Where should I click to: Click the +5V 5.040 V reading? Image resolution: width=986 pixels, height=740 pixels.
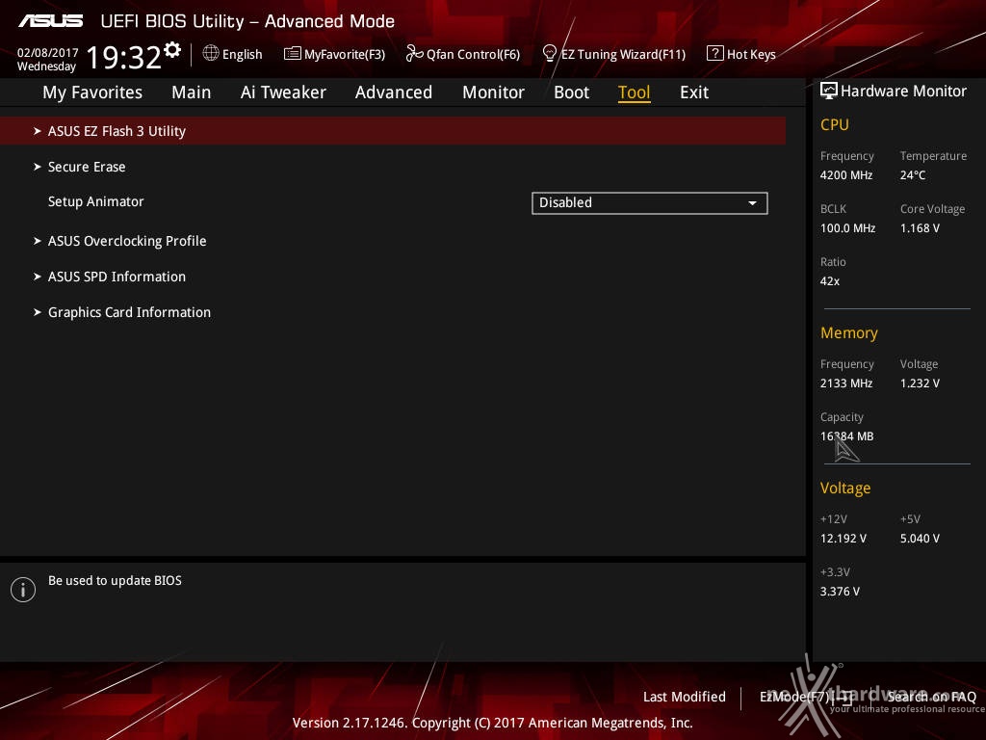point(920,539)
